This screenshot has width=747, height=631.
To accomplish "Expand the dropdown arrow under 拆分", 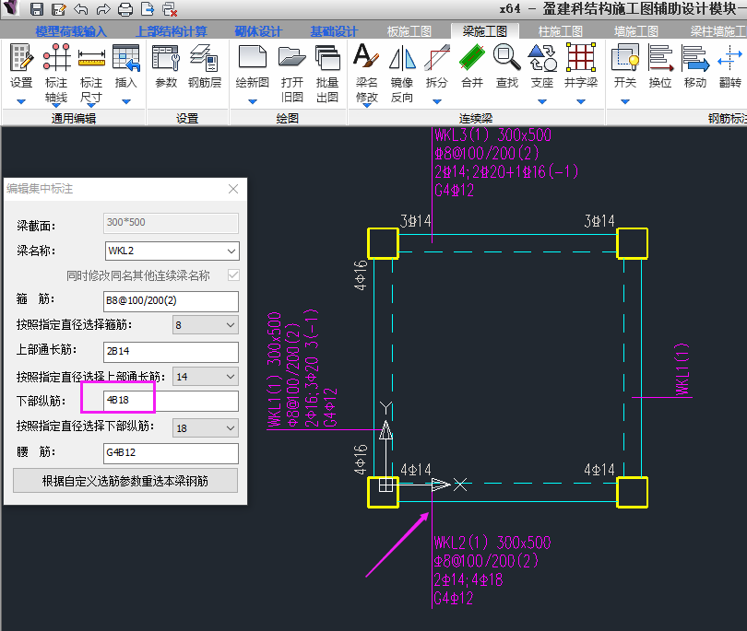I will coord(437,101).
